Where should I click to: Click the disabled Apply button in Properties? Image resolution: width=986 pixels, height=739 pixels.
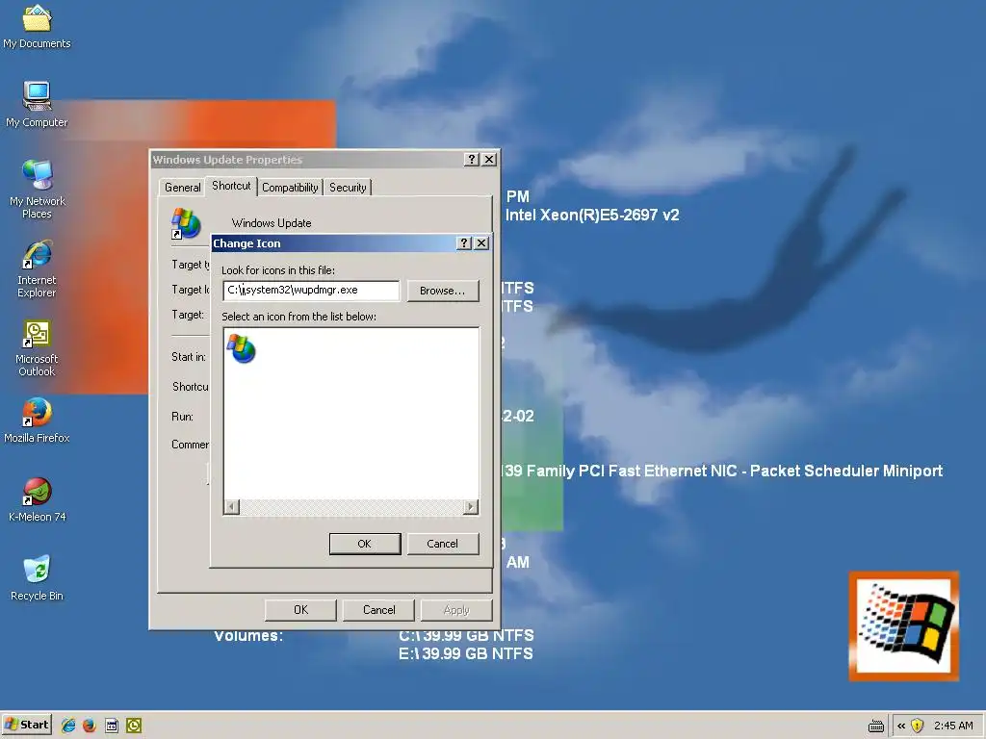point(456,609)
